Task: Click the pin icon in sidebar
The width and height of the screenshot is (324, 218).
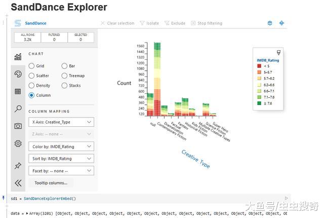Action: coord(18,166)
